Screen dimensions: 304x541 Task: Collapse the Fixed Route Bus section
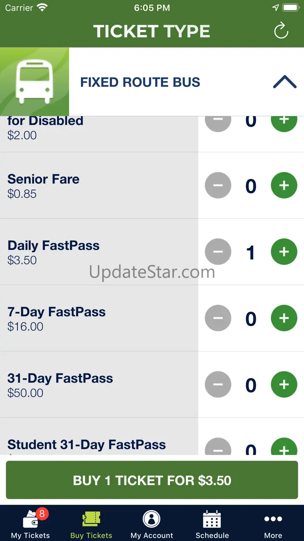coord(285,82)
